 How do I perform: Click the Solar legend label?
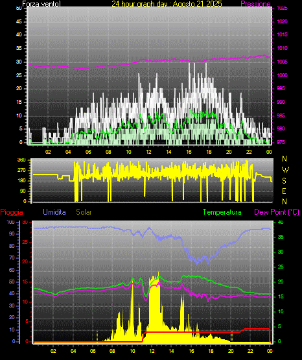84,212
